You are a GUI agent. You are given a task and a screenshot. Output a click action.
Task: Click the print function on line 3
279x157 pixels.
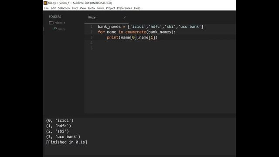pyautogui.click(x=112, y=38)
